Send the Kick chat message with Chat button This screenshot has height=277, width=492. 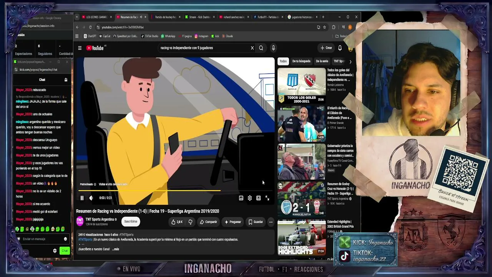point(65,251)
